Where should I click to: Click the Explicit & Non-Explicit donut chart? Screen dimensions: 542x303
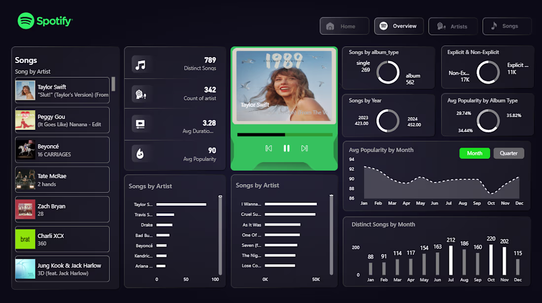[488, 72]
